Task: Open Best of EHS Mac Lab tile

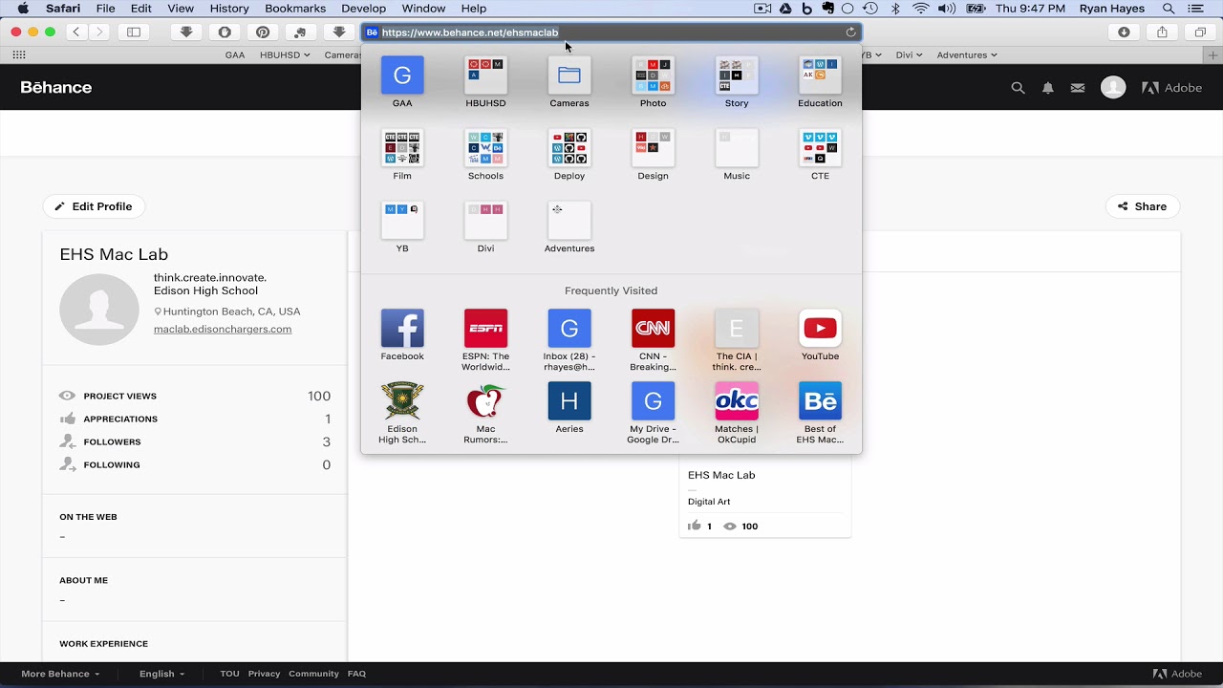Action: (x=820, y=401)
